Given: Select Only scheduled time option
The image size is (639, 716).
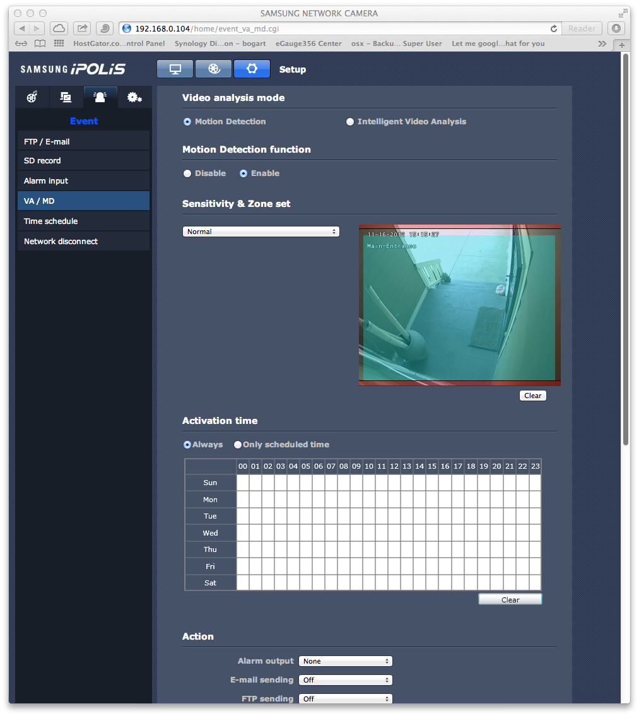Looking at the screenshot, I should [238, 445].
